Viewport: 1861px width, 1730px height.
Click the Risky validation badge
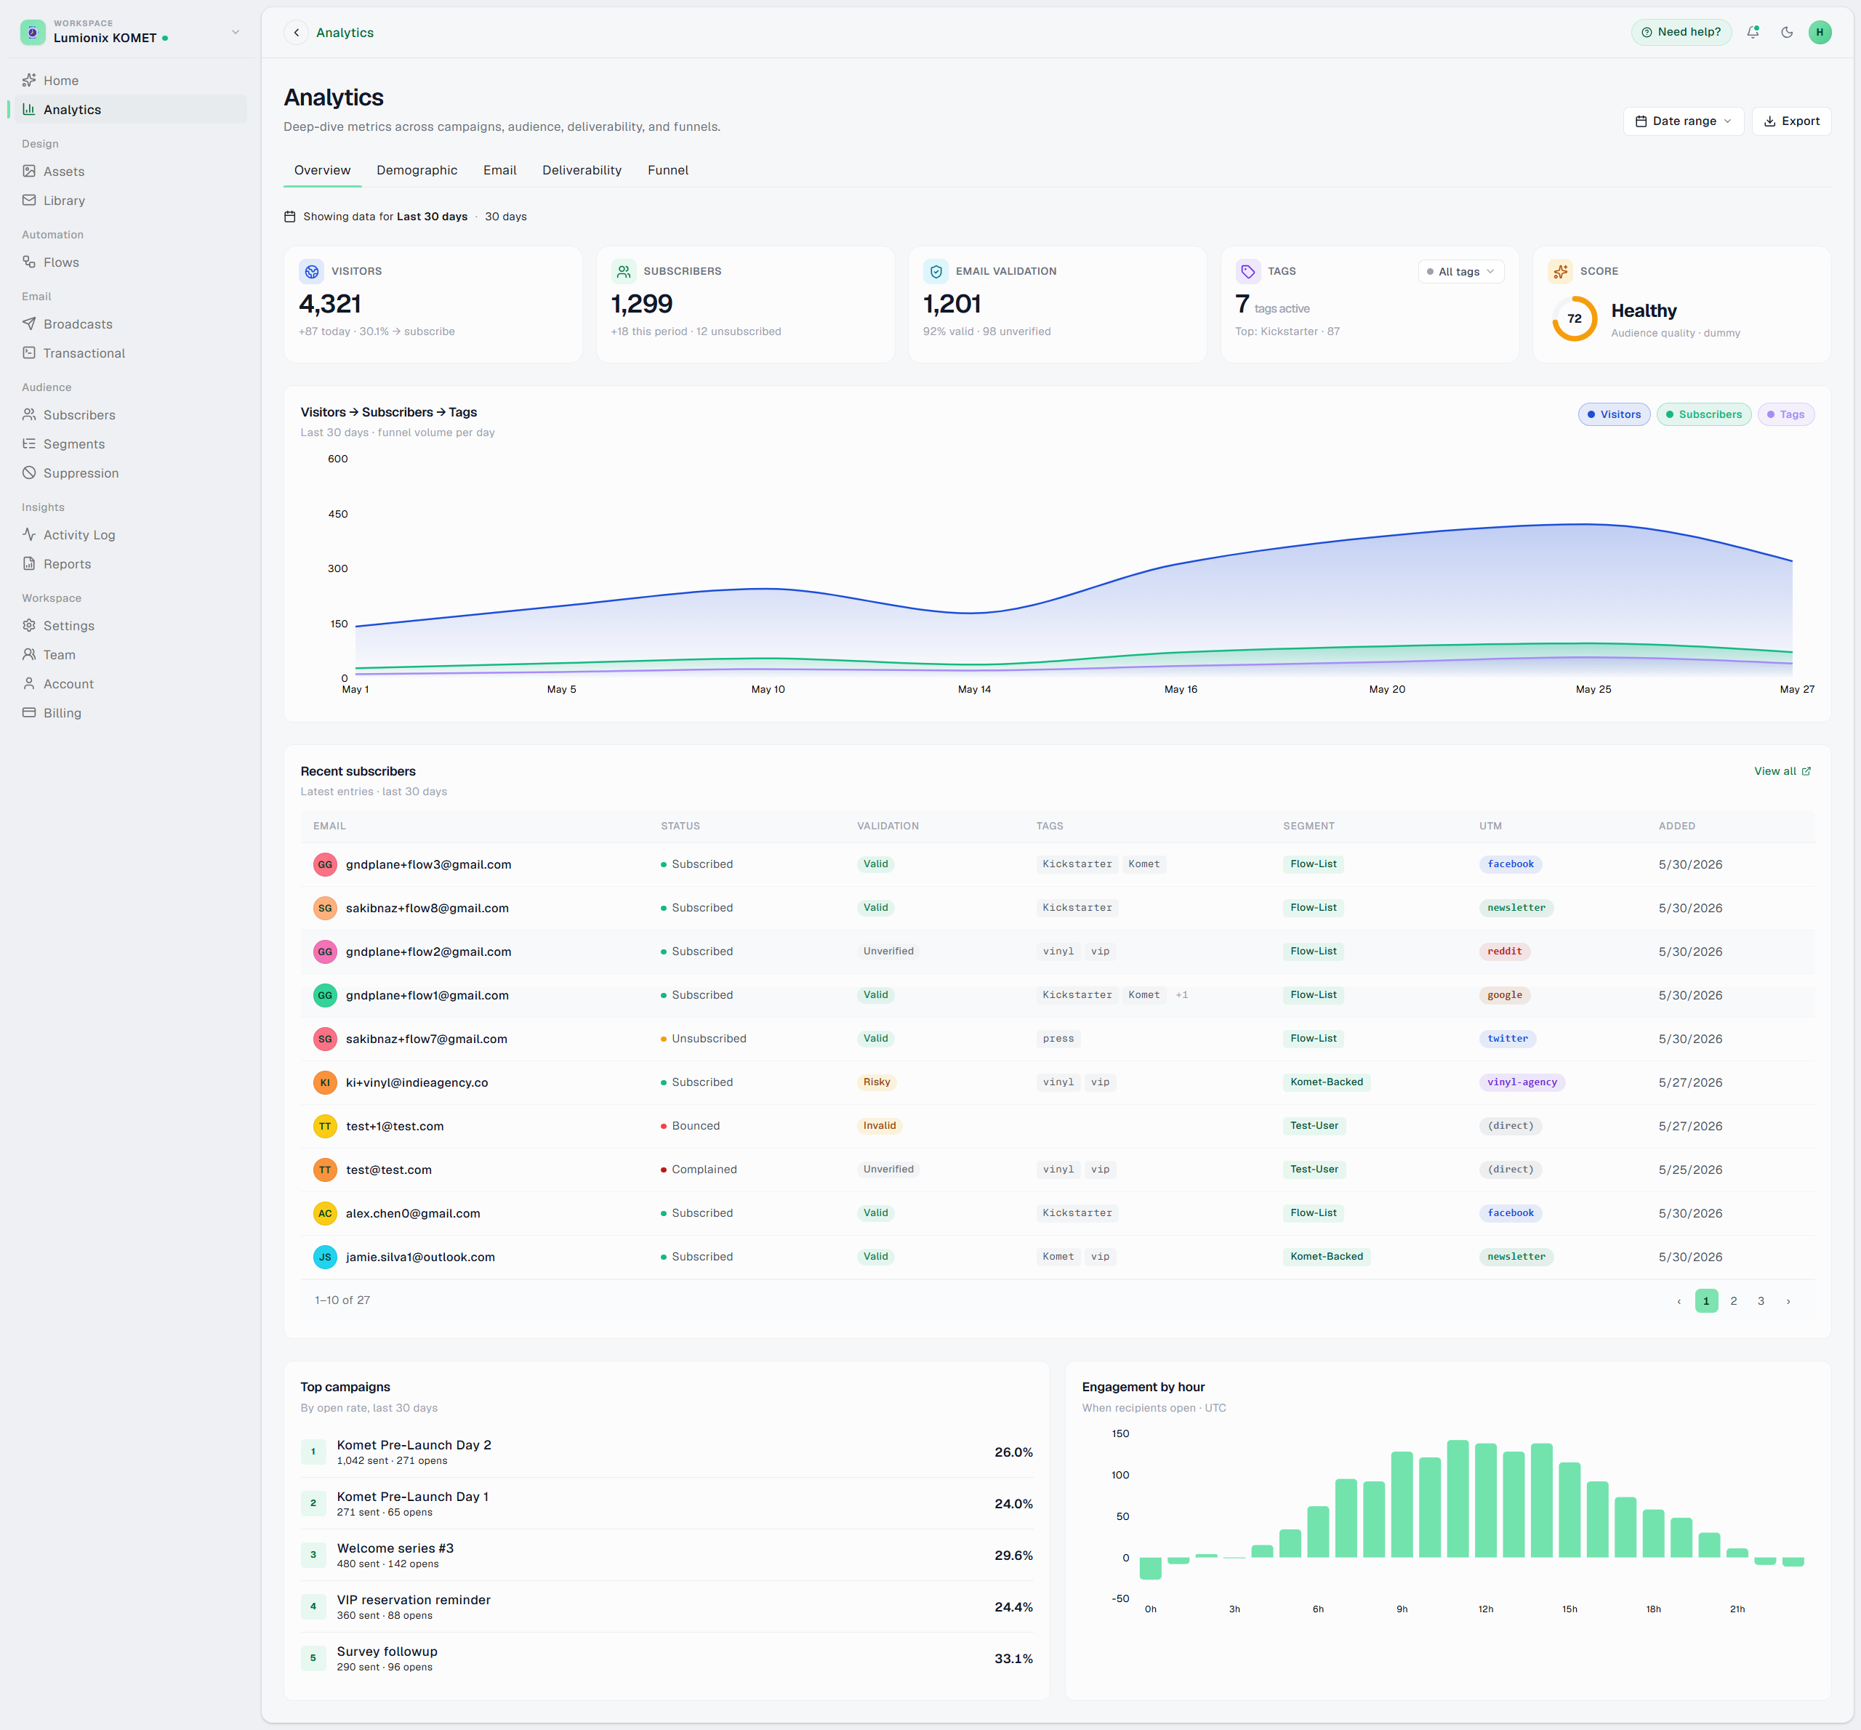pyautogui.click(x=876, y=1082)
